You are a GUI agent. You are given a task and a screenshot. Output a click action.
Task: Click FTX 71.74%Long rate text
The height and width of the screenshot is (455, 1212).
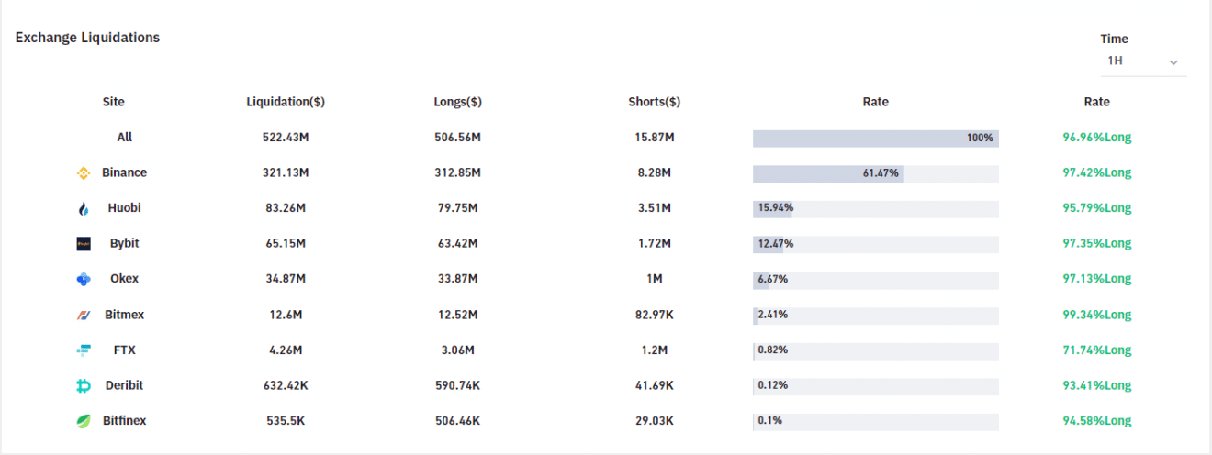[1096, 350]
